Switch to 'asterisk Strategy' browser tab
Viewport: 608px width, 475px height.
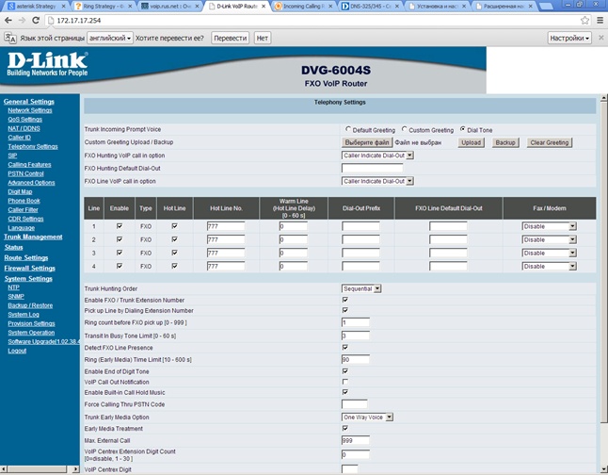pos(35,7)
